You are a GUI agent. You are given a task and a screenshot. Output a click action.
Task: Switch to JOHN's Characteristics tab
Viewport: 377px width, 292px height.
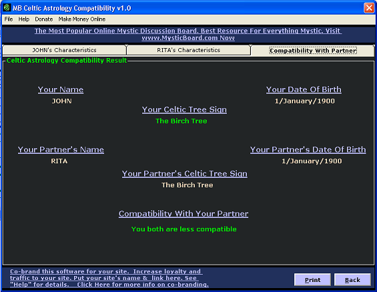[64, 50]
